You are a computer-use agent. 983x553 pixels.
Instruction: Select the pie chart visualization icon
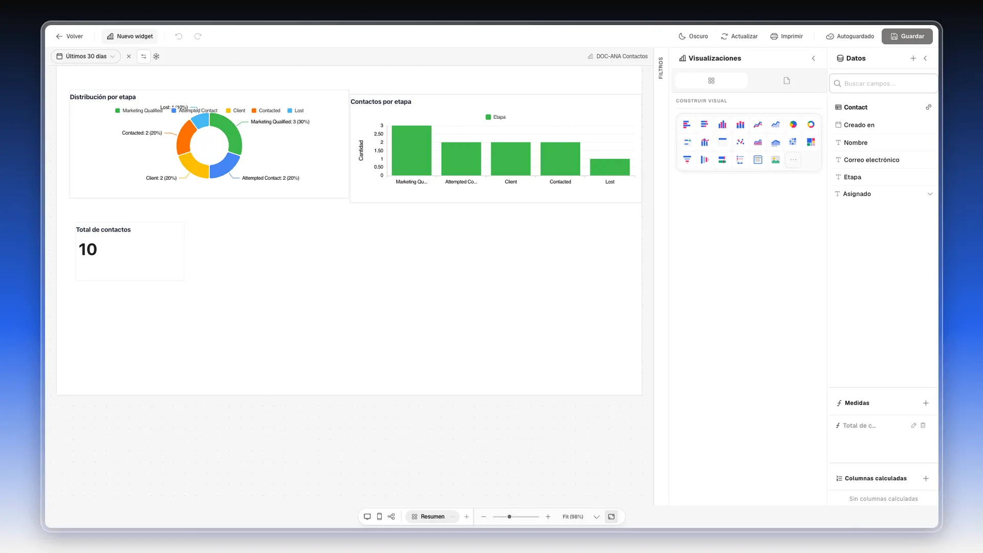tap(793, 124)
